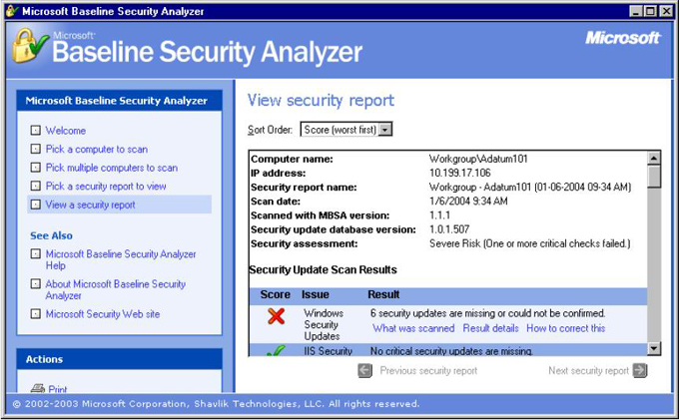Click the Severe Risk assessment text
Screen dimensions: 679x420
(x=530, y=243)
